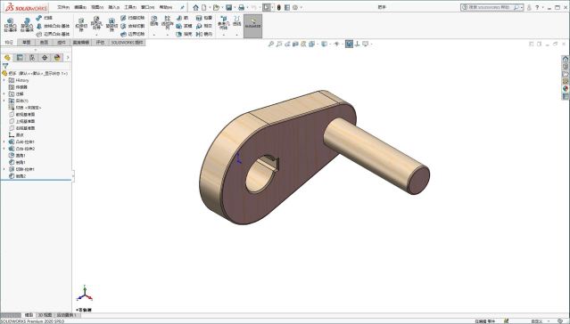Choose the 拔模 draft tool
The width and height of the screenshot is (570, 324).
coord(184,26)
